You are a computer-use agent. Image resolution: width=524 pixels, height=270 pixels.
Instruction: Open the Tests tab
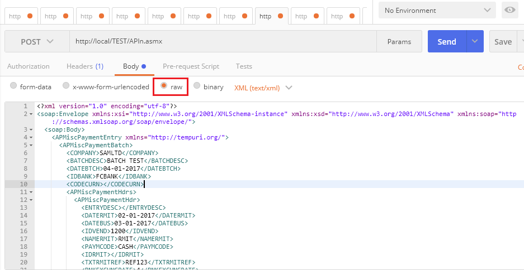point(244,66)
